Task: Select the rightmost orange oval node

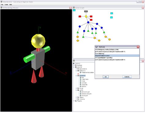Action: click(110, 39)
